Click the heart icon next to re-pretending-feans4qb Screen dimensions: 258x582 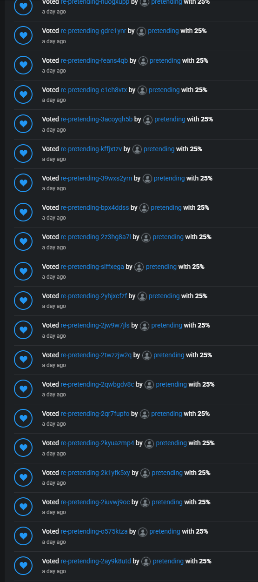23,65
